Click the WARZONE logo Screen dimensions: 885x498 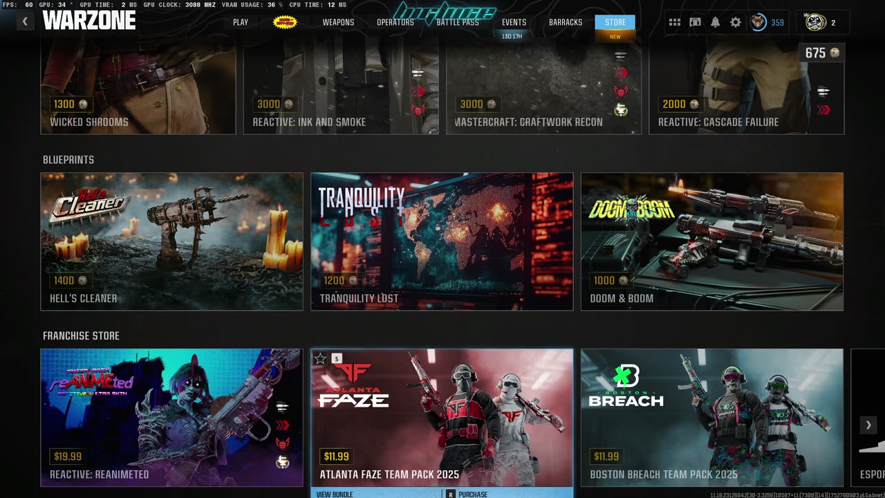click(88, 21)
